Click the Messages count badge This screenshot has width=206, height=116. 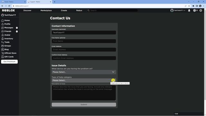tap(17, 28)
